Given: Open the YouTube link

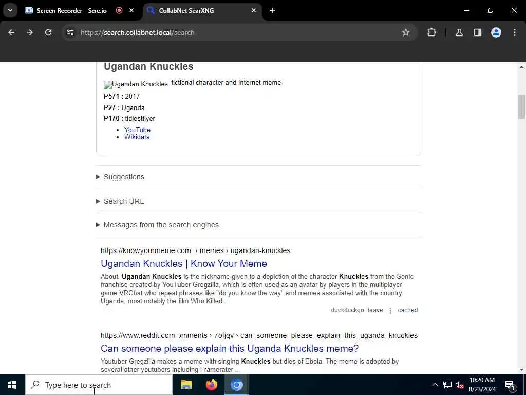Looking at the screenshot, I should pyautogui.click(x=137, y=130).
